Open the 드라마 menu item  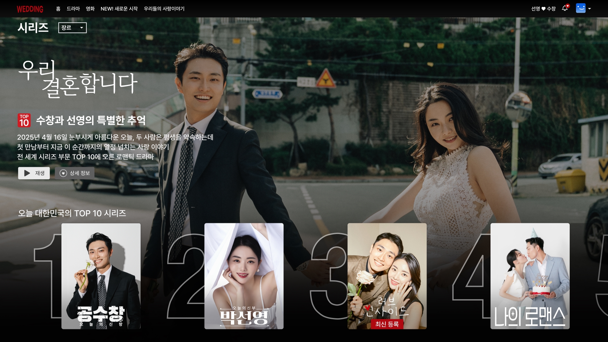(x=73, y=9)
